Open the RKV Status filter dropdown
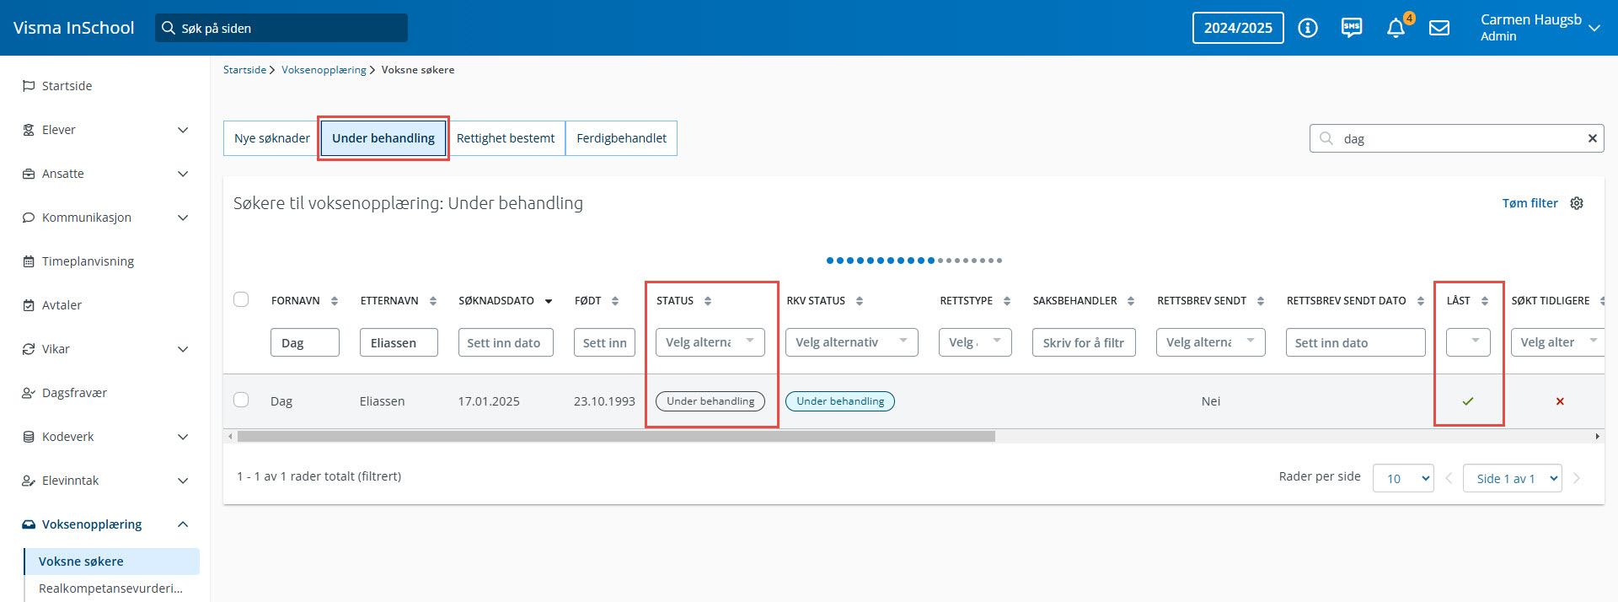Screen dimensions: 1618x602 coord(851,342)
